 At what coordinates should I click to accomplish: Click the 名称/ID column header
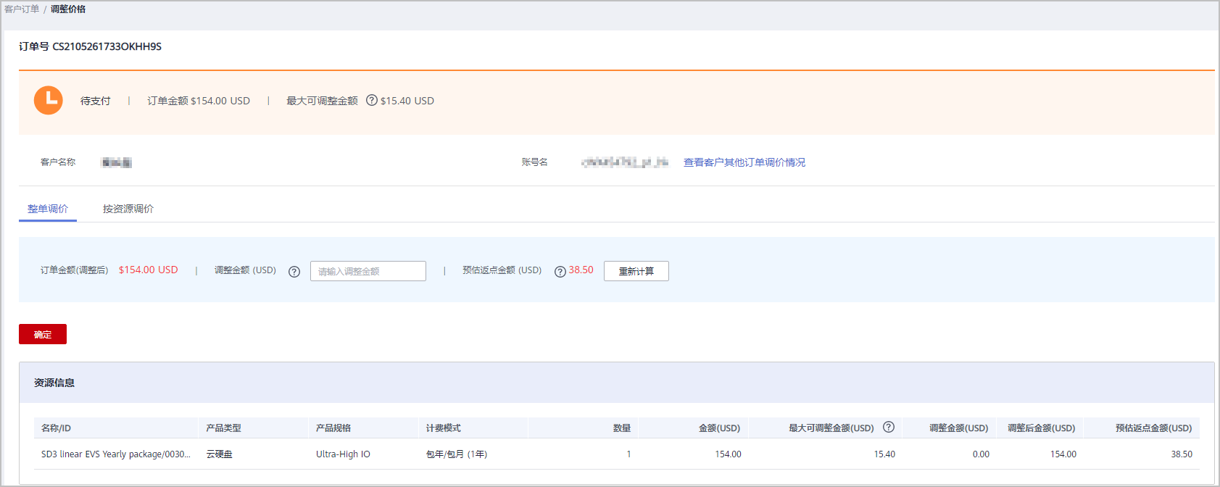click(56, 428)
